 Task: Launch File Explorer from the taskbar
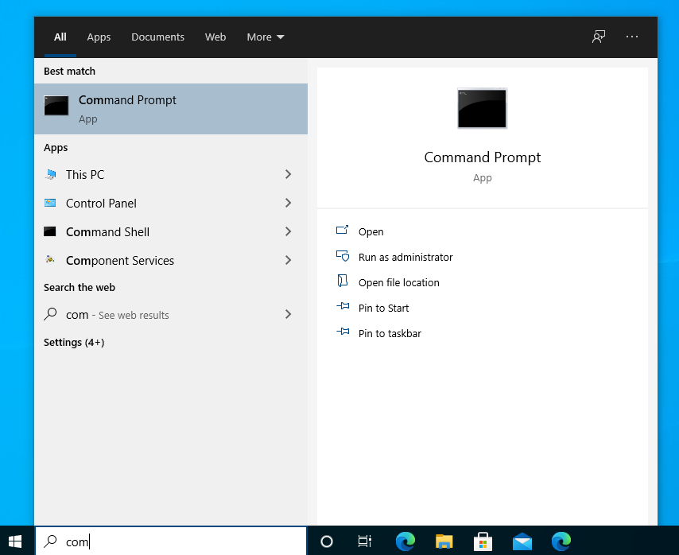444,541
